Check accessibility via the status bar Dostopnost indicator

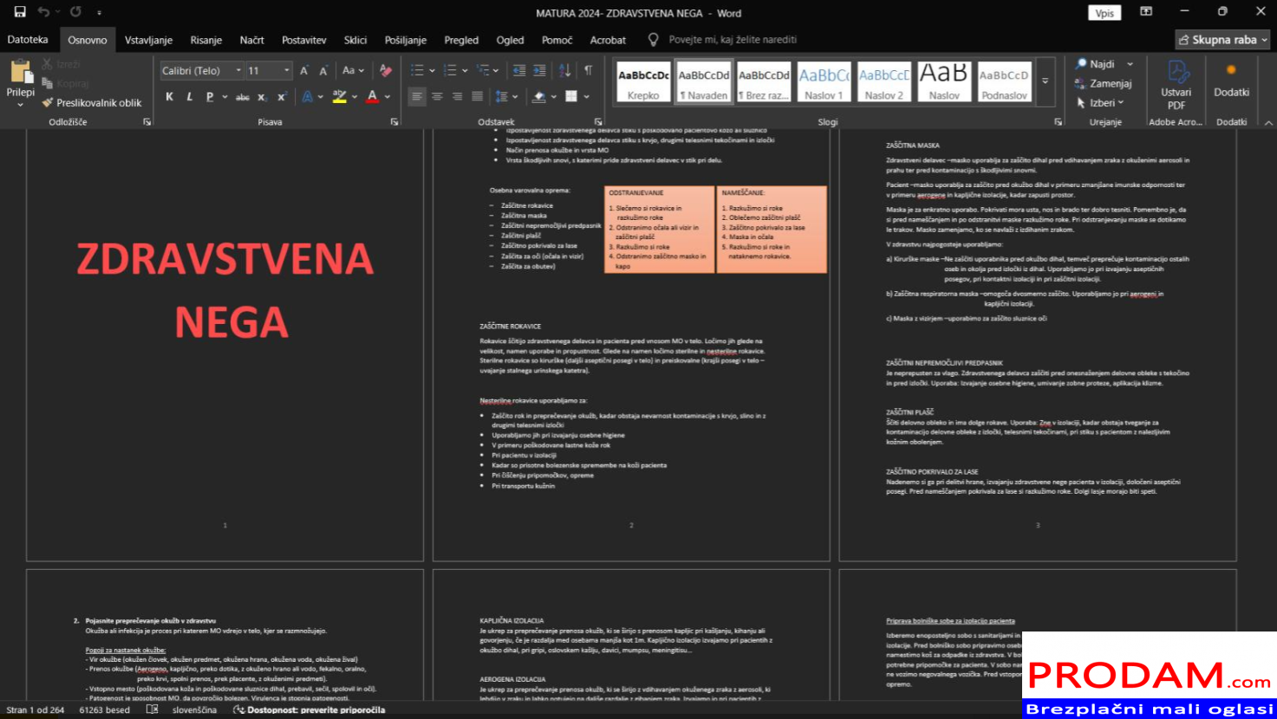309,709
